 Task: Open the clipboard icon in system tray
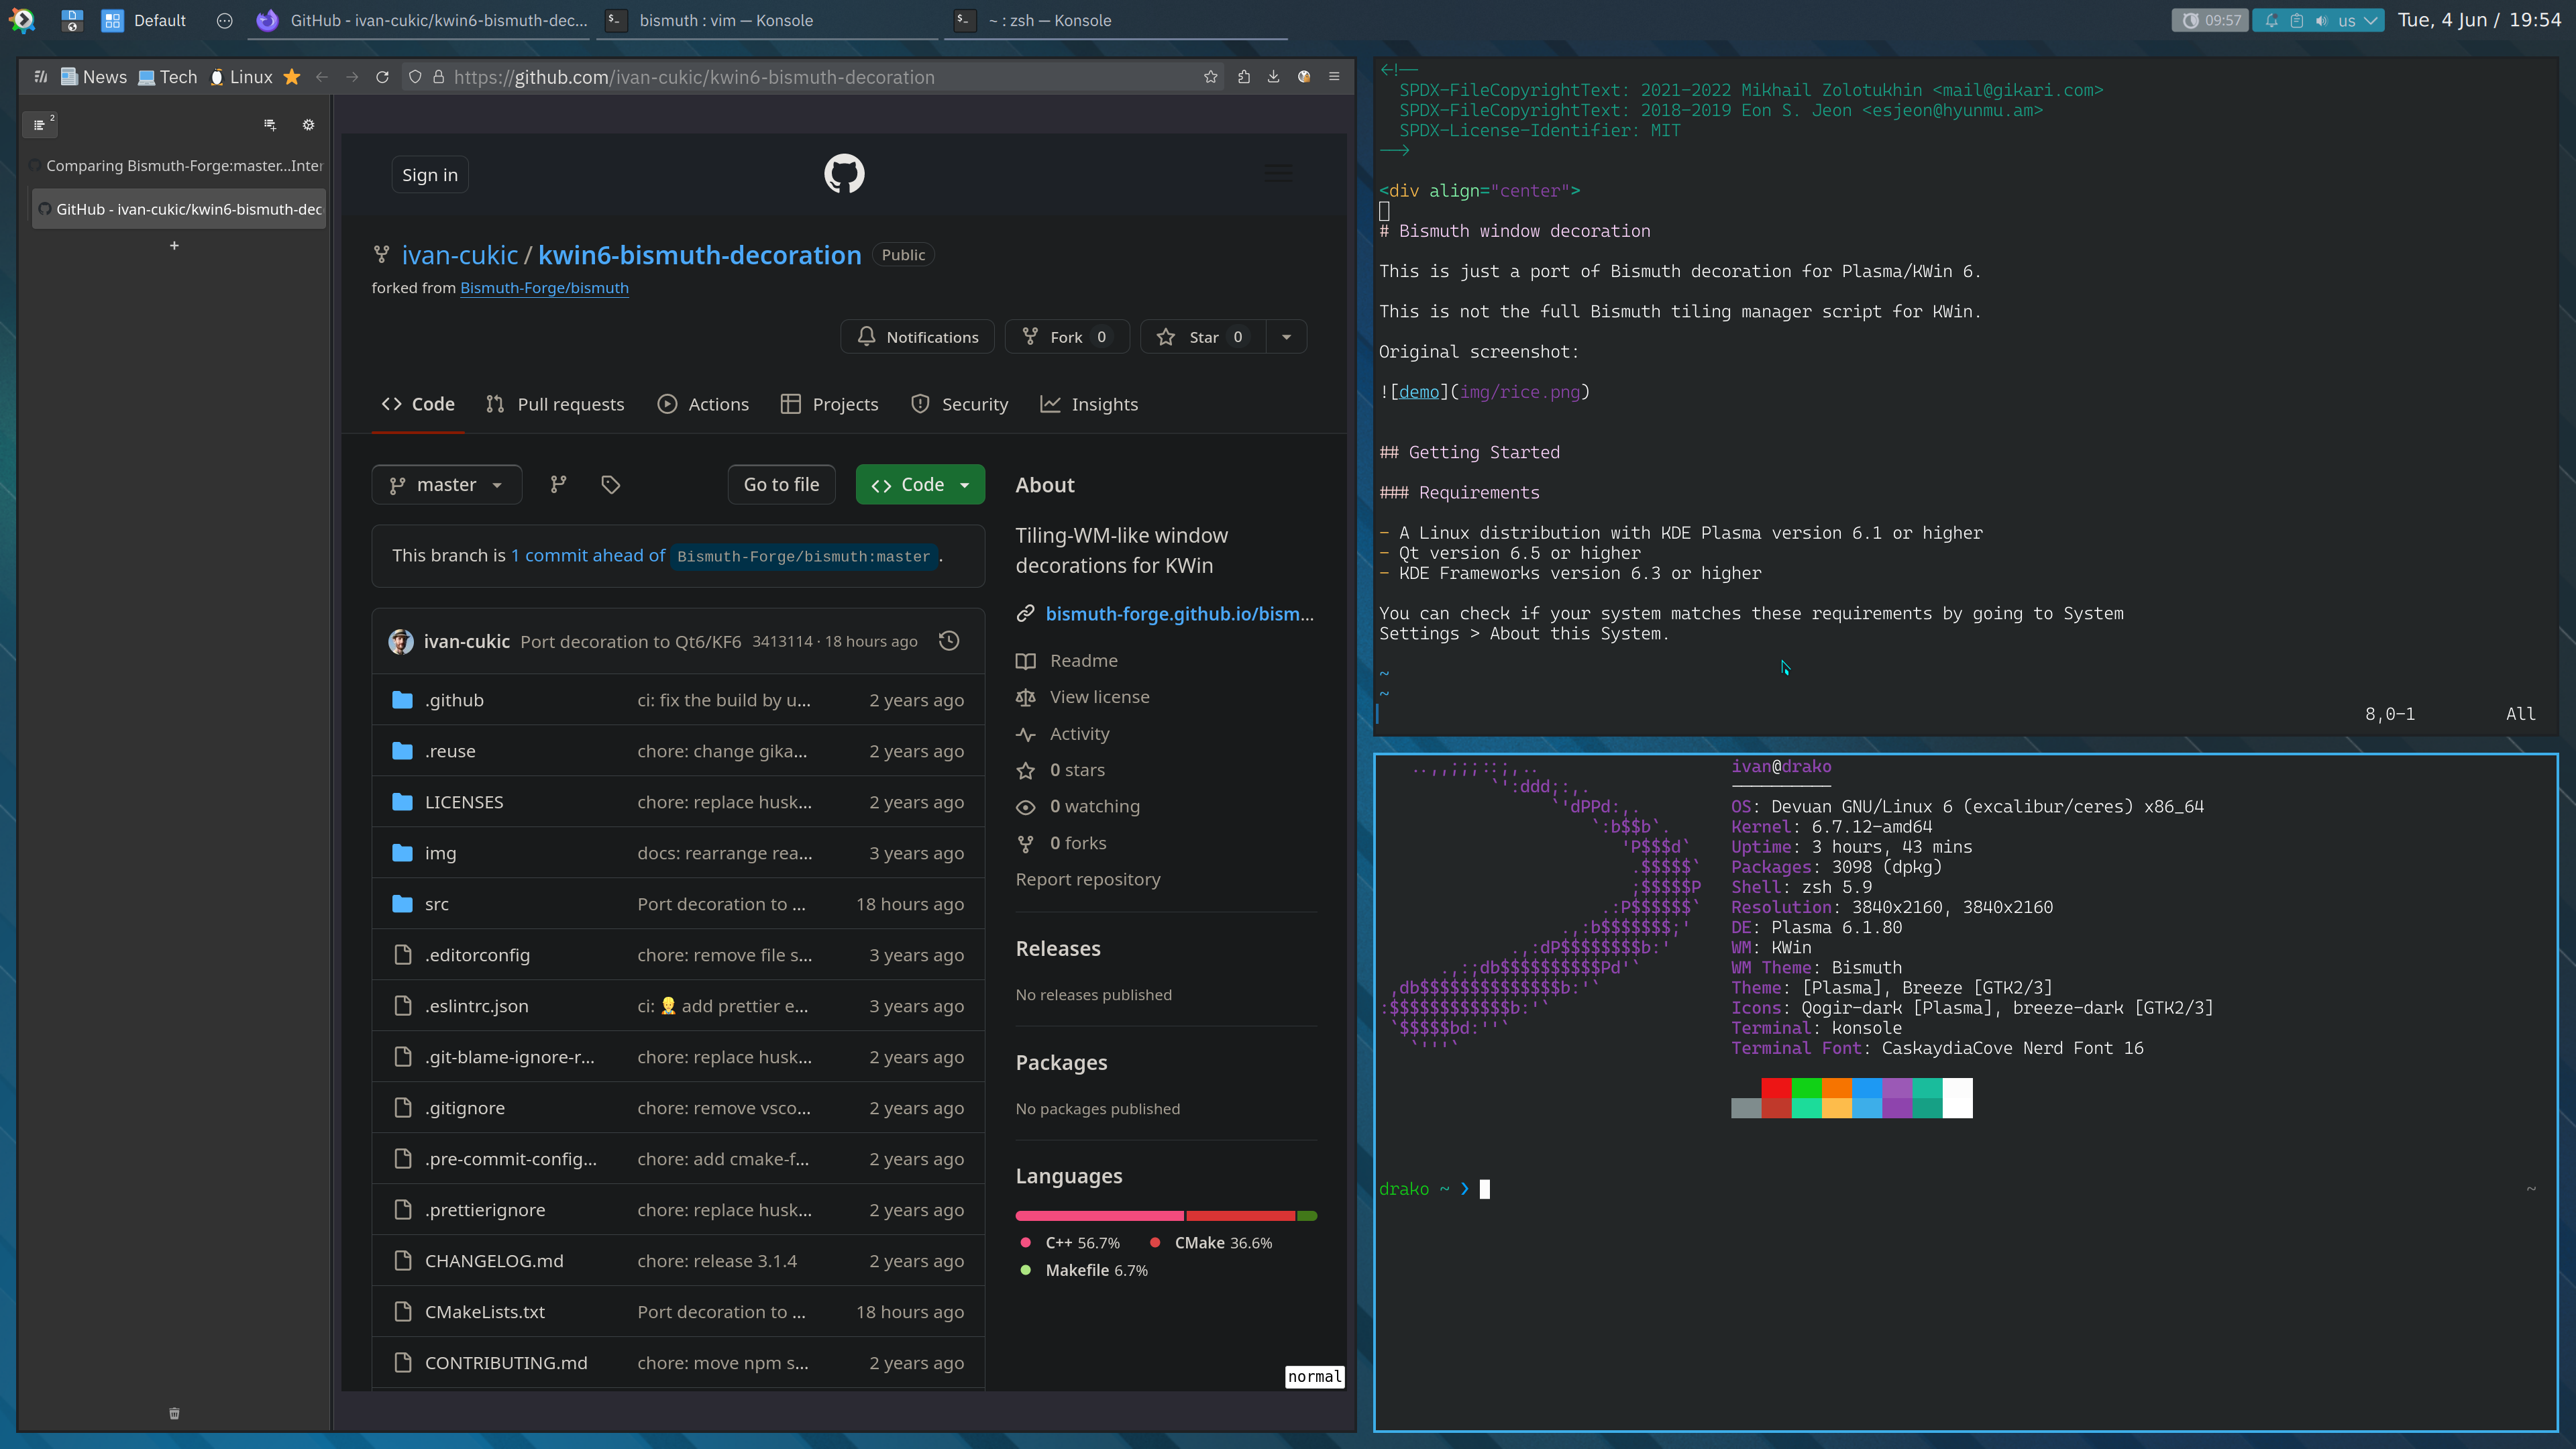tap(2297, 20)
